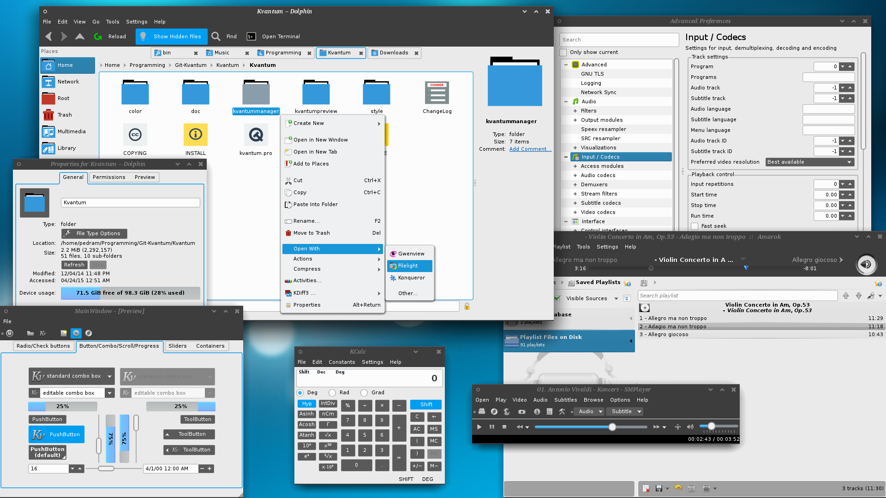The width and height of the screenshot is (886, 498).
Task: Select the Rad radio button in KCalc
Action: (332, 393)
